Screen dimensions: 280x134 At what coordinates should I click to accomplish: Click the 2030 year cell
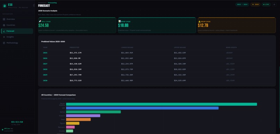tap(45, 81)
